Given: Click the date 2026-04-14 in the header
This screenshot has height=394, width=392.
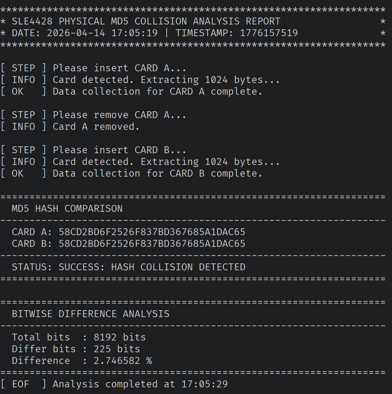Looking at the screenshot, I should (76, 33).
